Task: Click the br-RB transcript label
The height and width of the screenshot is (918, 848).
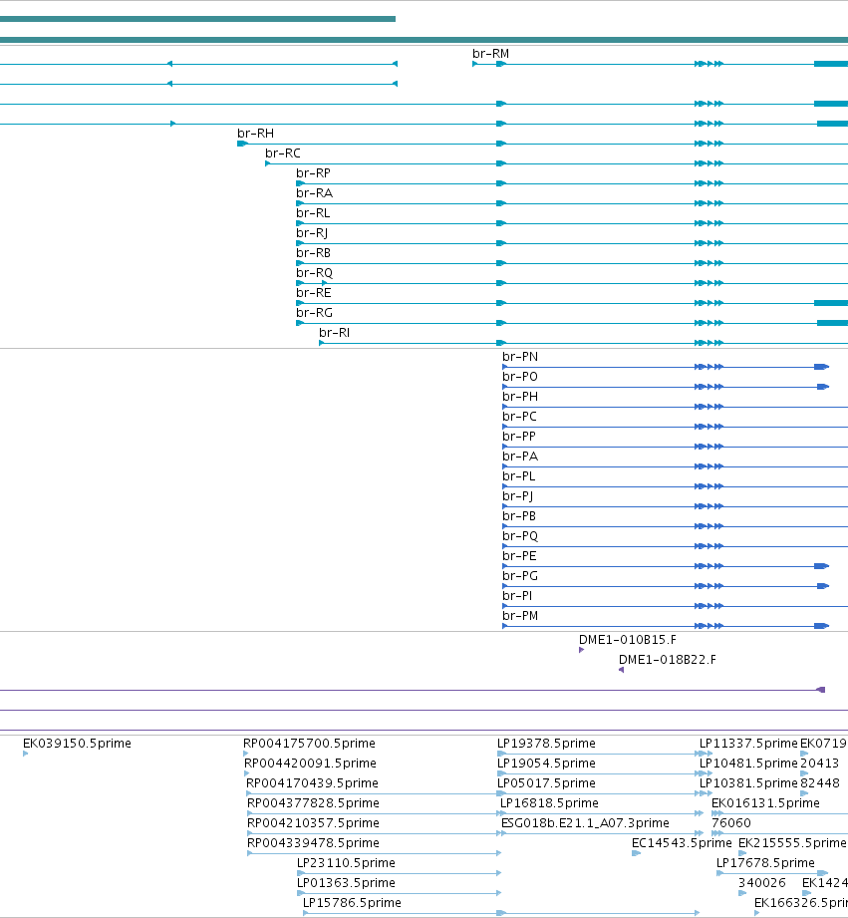Action: click(x=313, y=252)
